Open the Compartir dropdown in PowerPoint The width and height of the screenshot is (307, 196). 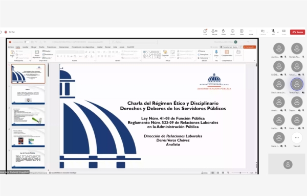(x=250, y=47)
